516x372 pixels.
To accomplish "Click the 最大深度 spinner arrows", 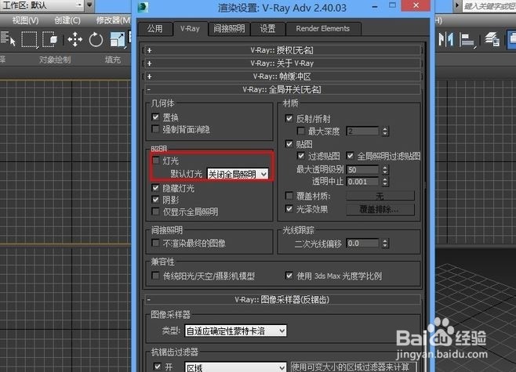I will click(x=385, y=132).
